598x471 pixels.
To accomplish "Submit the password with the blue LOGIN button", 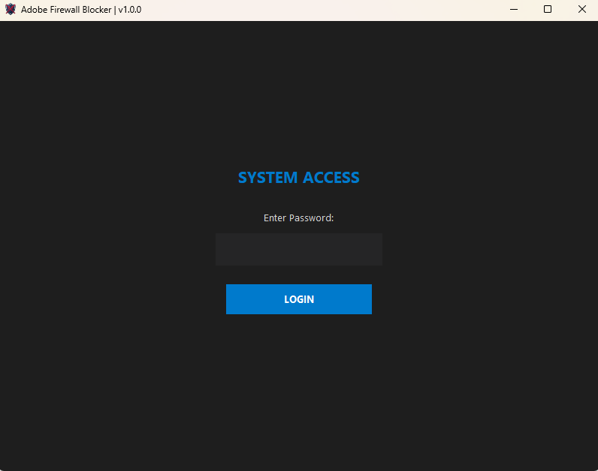I will coord(298,299).
